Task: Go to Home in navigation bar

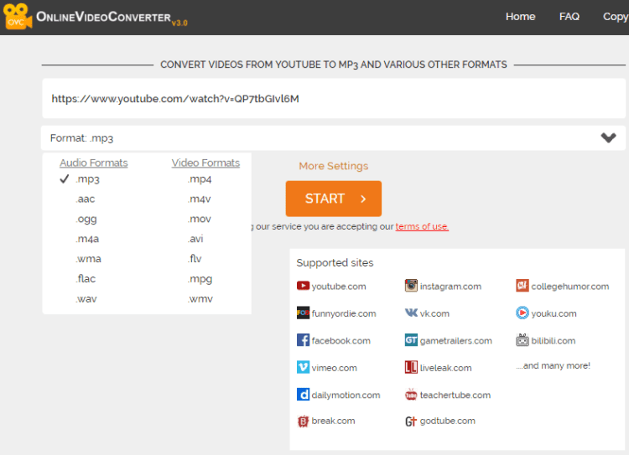Action: pos(520,17)
